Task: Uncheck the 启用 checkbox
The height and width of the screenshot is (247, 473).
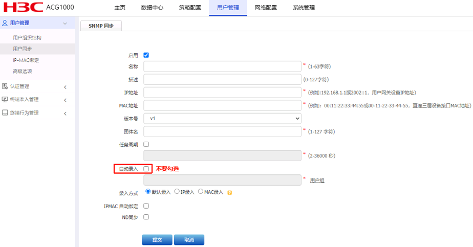Action: 146,55
